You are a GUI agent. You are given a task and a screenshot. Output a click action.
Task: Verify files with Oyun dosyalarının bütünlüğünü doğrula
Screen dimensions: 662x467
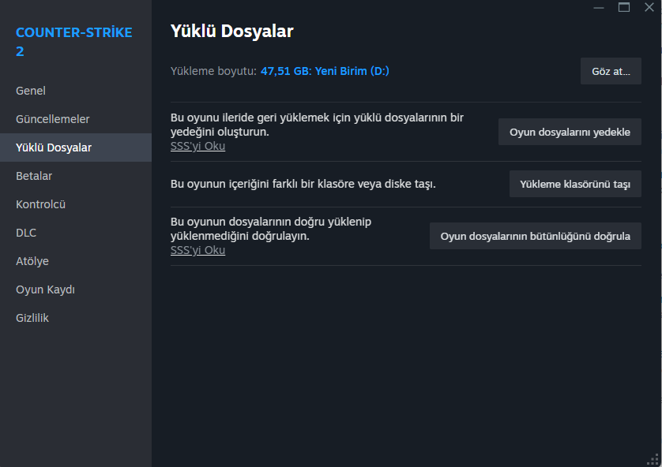pyautogui.click(x=536, y=236)
